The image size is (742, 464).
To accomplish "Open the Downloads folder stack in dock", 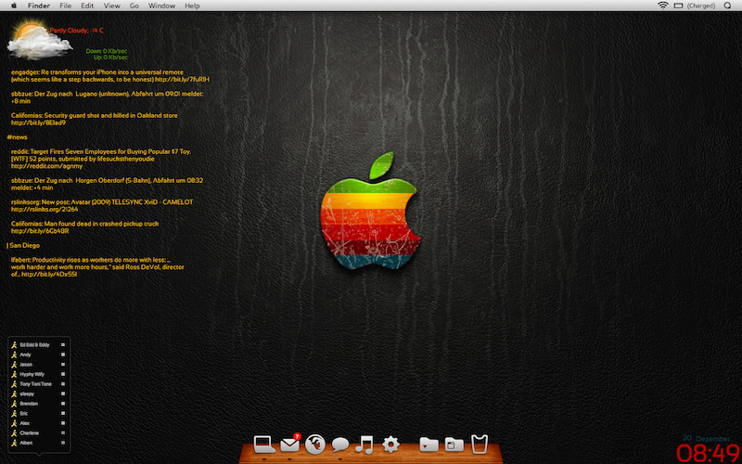I will click(x=429, y=445).
